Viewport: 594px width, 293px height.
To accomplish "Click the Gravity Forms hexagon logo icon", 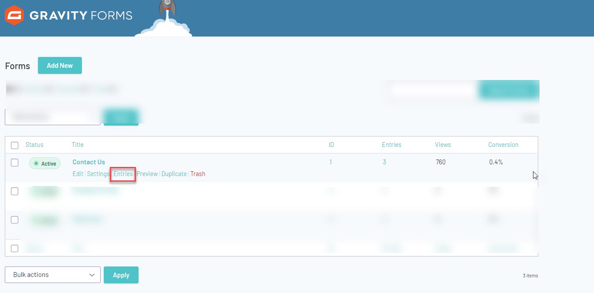I will (x=14, y=16).
